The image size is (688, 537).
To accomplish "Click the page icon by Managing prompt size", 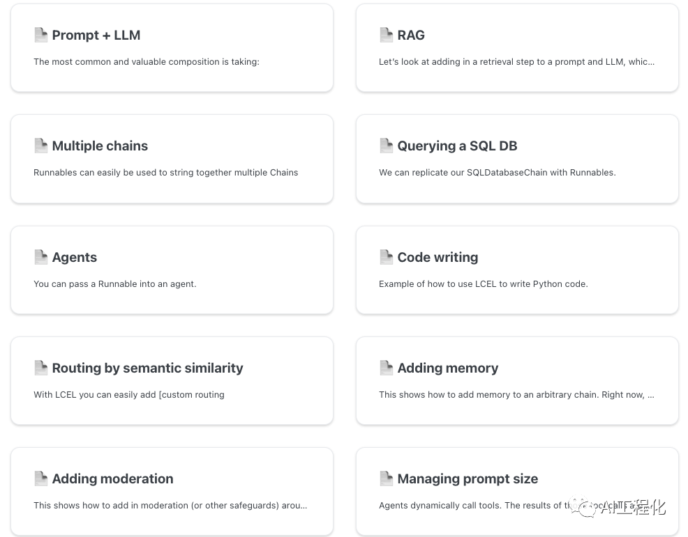I will [386, 478].
